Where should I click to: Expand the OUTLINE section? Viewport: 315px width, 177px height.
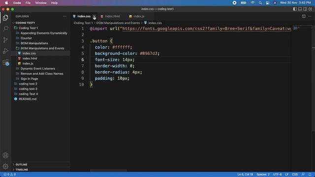[41, 165]
